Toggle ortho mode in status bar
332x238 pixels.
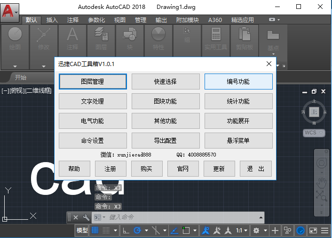tap(126, 231)
